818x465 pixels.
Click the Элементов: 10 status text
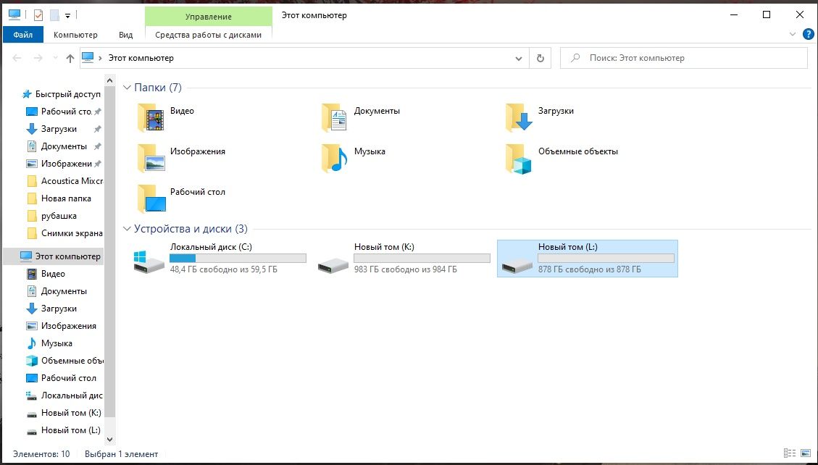point(41,454)
